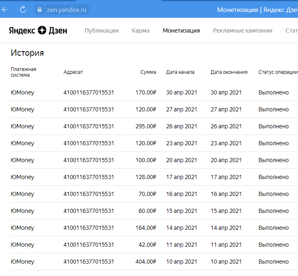Viewport: 298px width, 276px height.
Task: Select the 170.00₽ amount cell
Action: (146, 93)
